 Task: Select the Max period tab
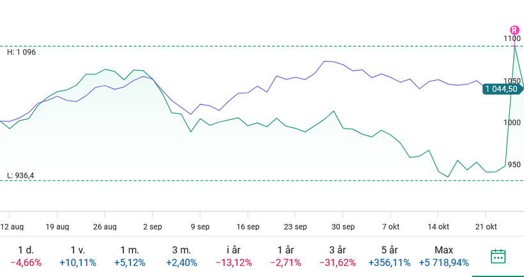pyautogui.click(x=443, y=256)
